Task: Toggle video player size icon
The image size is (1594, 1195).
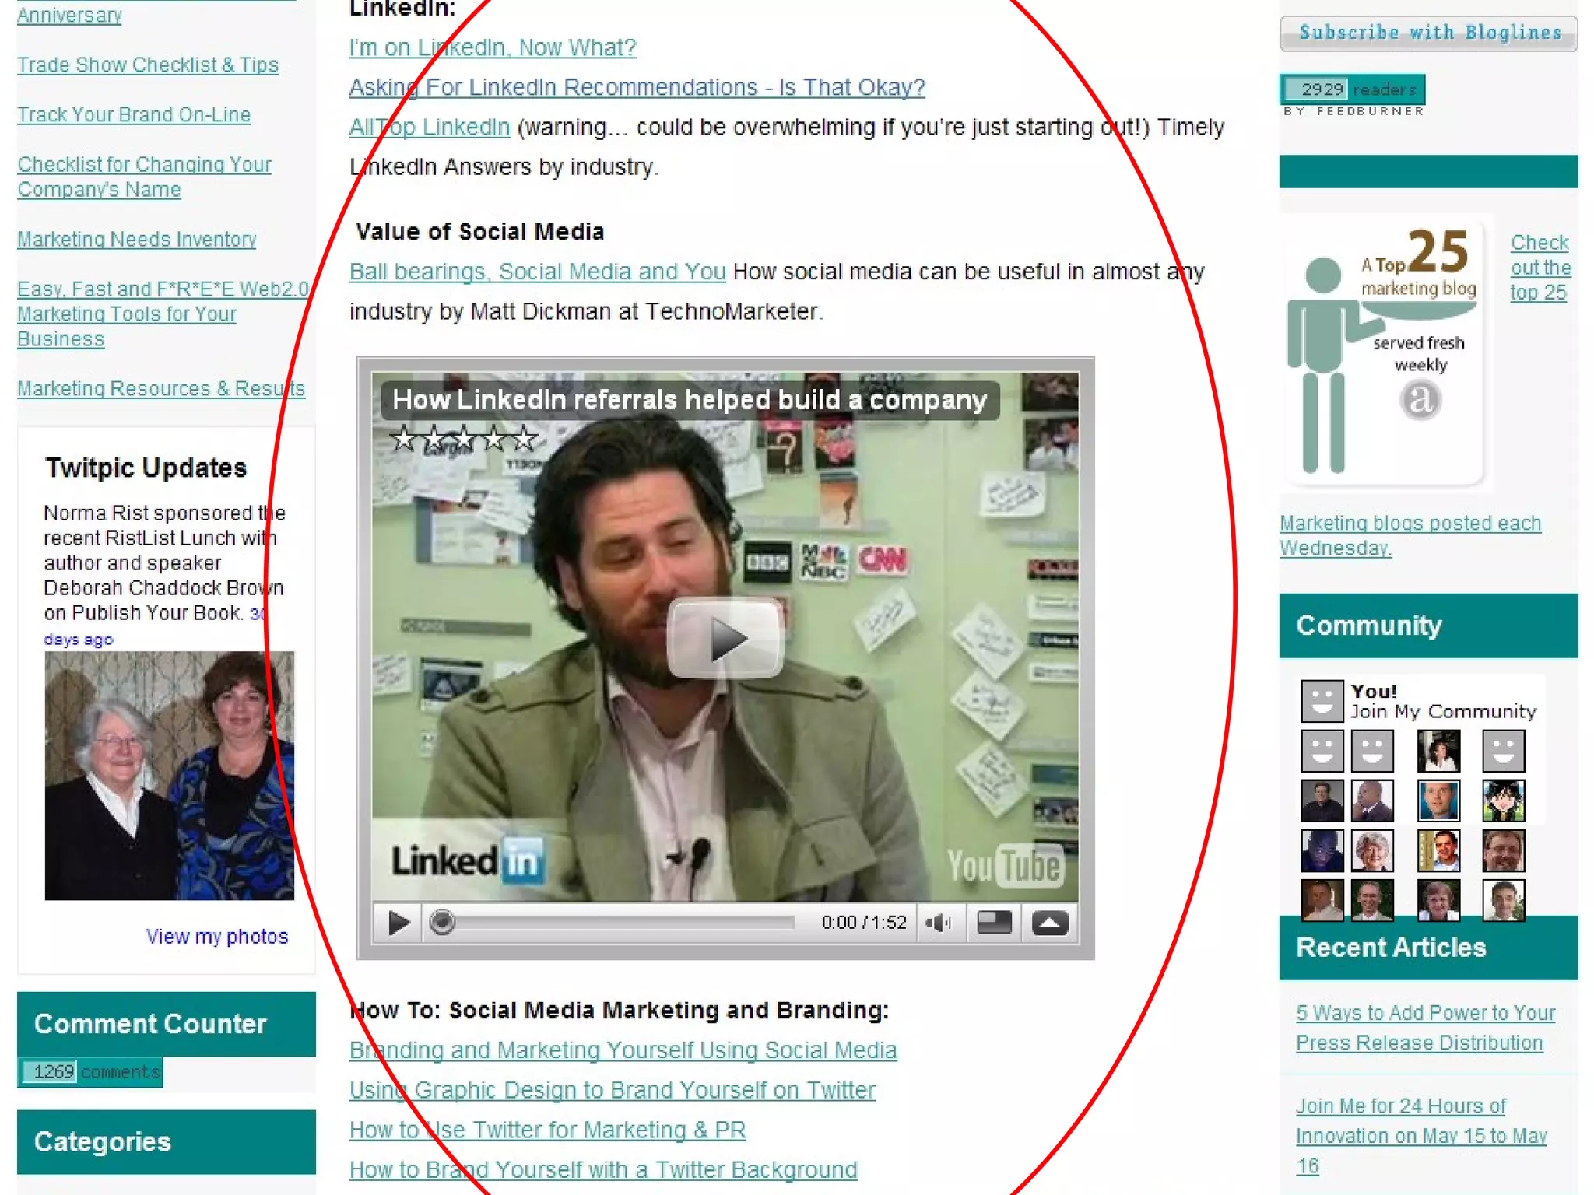Action: click(x=994, y=923)
